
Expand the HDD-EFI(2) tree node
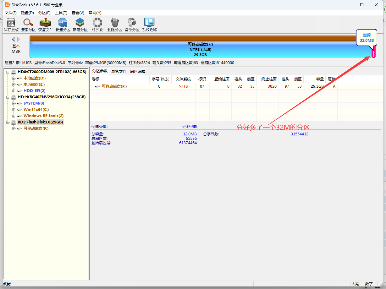(14, 91)
